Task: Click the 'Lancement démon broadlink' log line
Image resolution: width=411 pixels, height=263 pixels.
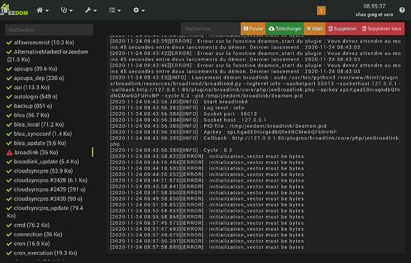Action: [x=255, y=86]
